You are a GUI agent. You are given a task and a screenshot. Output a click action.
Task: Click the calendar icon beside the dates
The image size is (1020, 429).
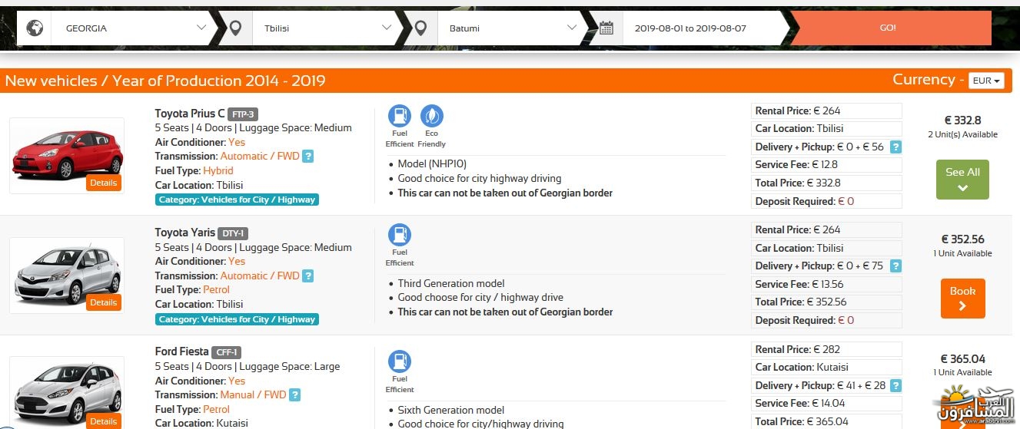[x=606, y=28]
